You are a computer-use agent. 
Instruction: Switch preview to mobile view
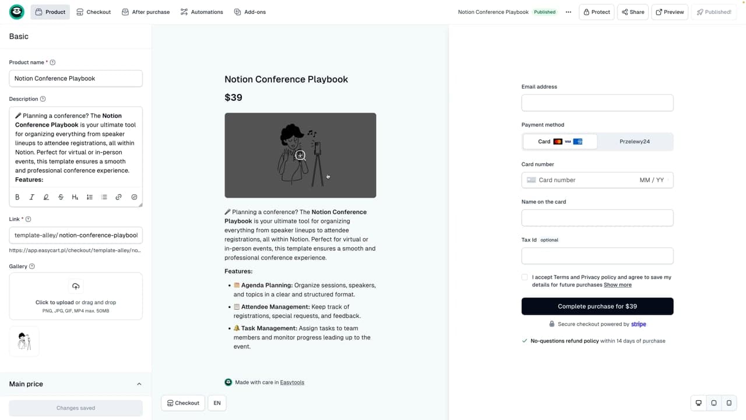pos(729,403)
